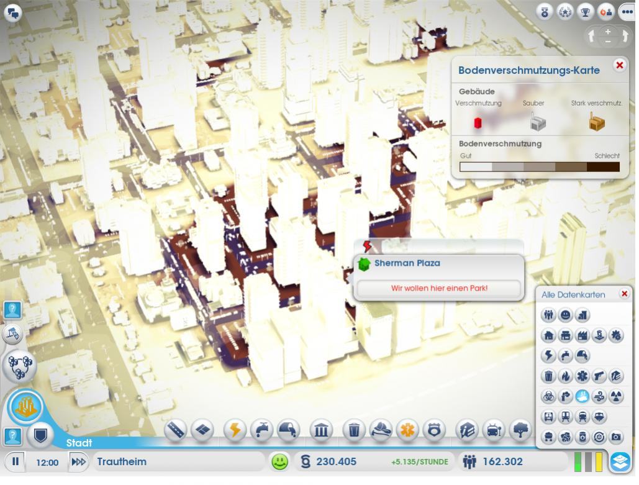Show the Power lightning data map

[548, 355]
